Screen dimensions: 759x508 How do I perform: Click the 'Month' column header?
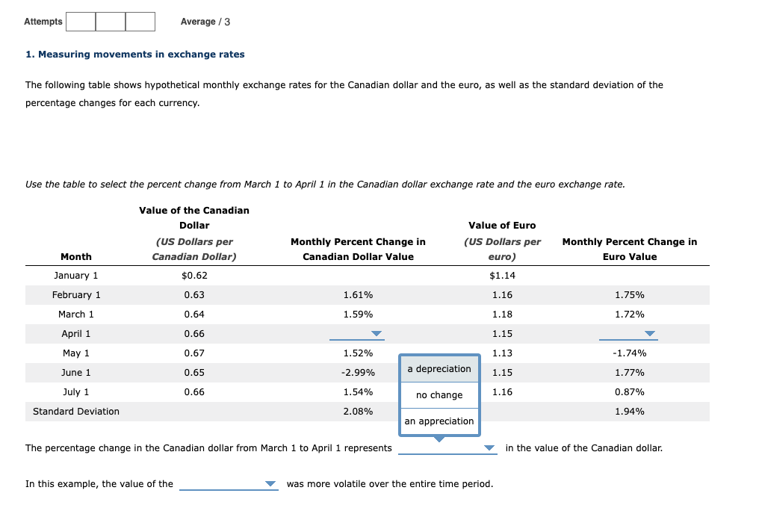[x=75, y=256]
